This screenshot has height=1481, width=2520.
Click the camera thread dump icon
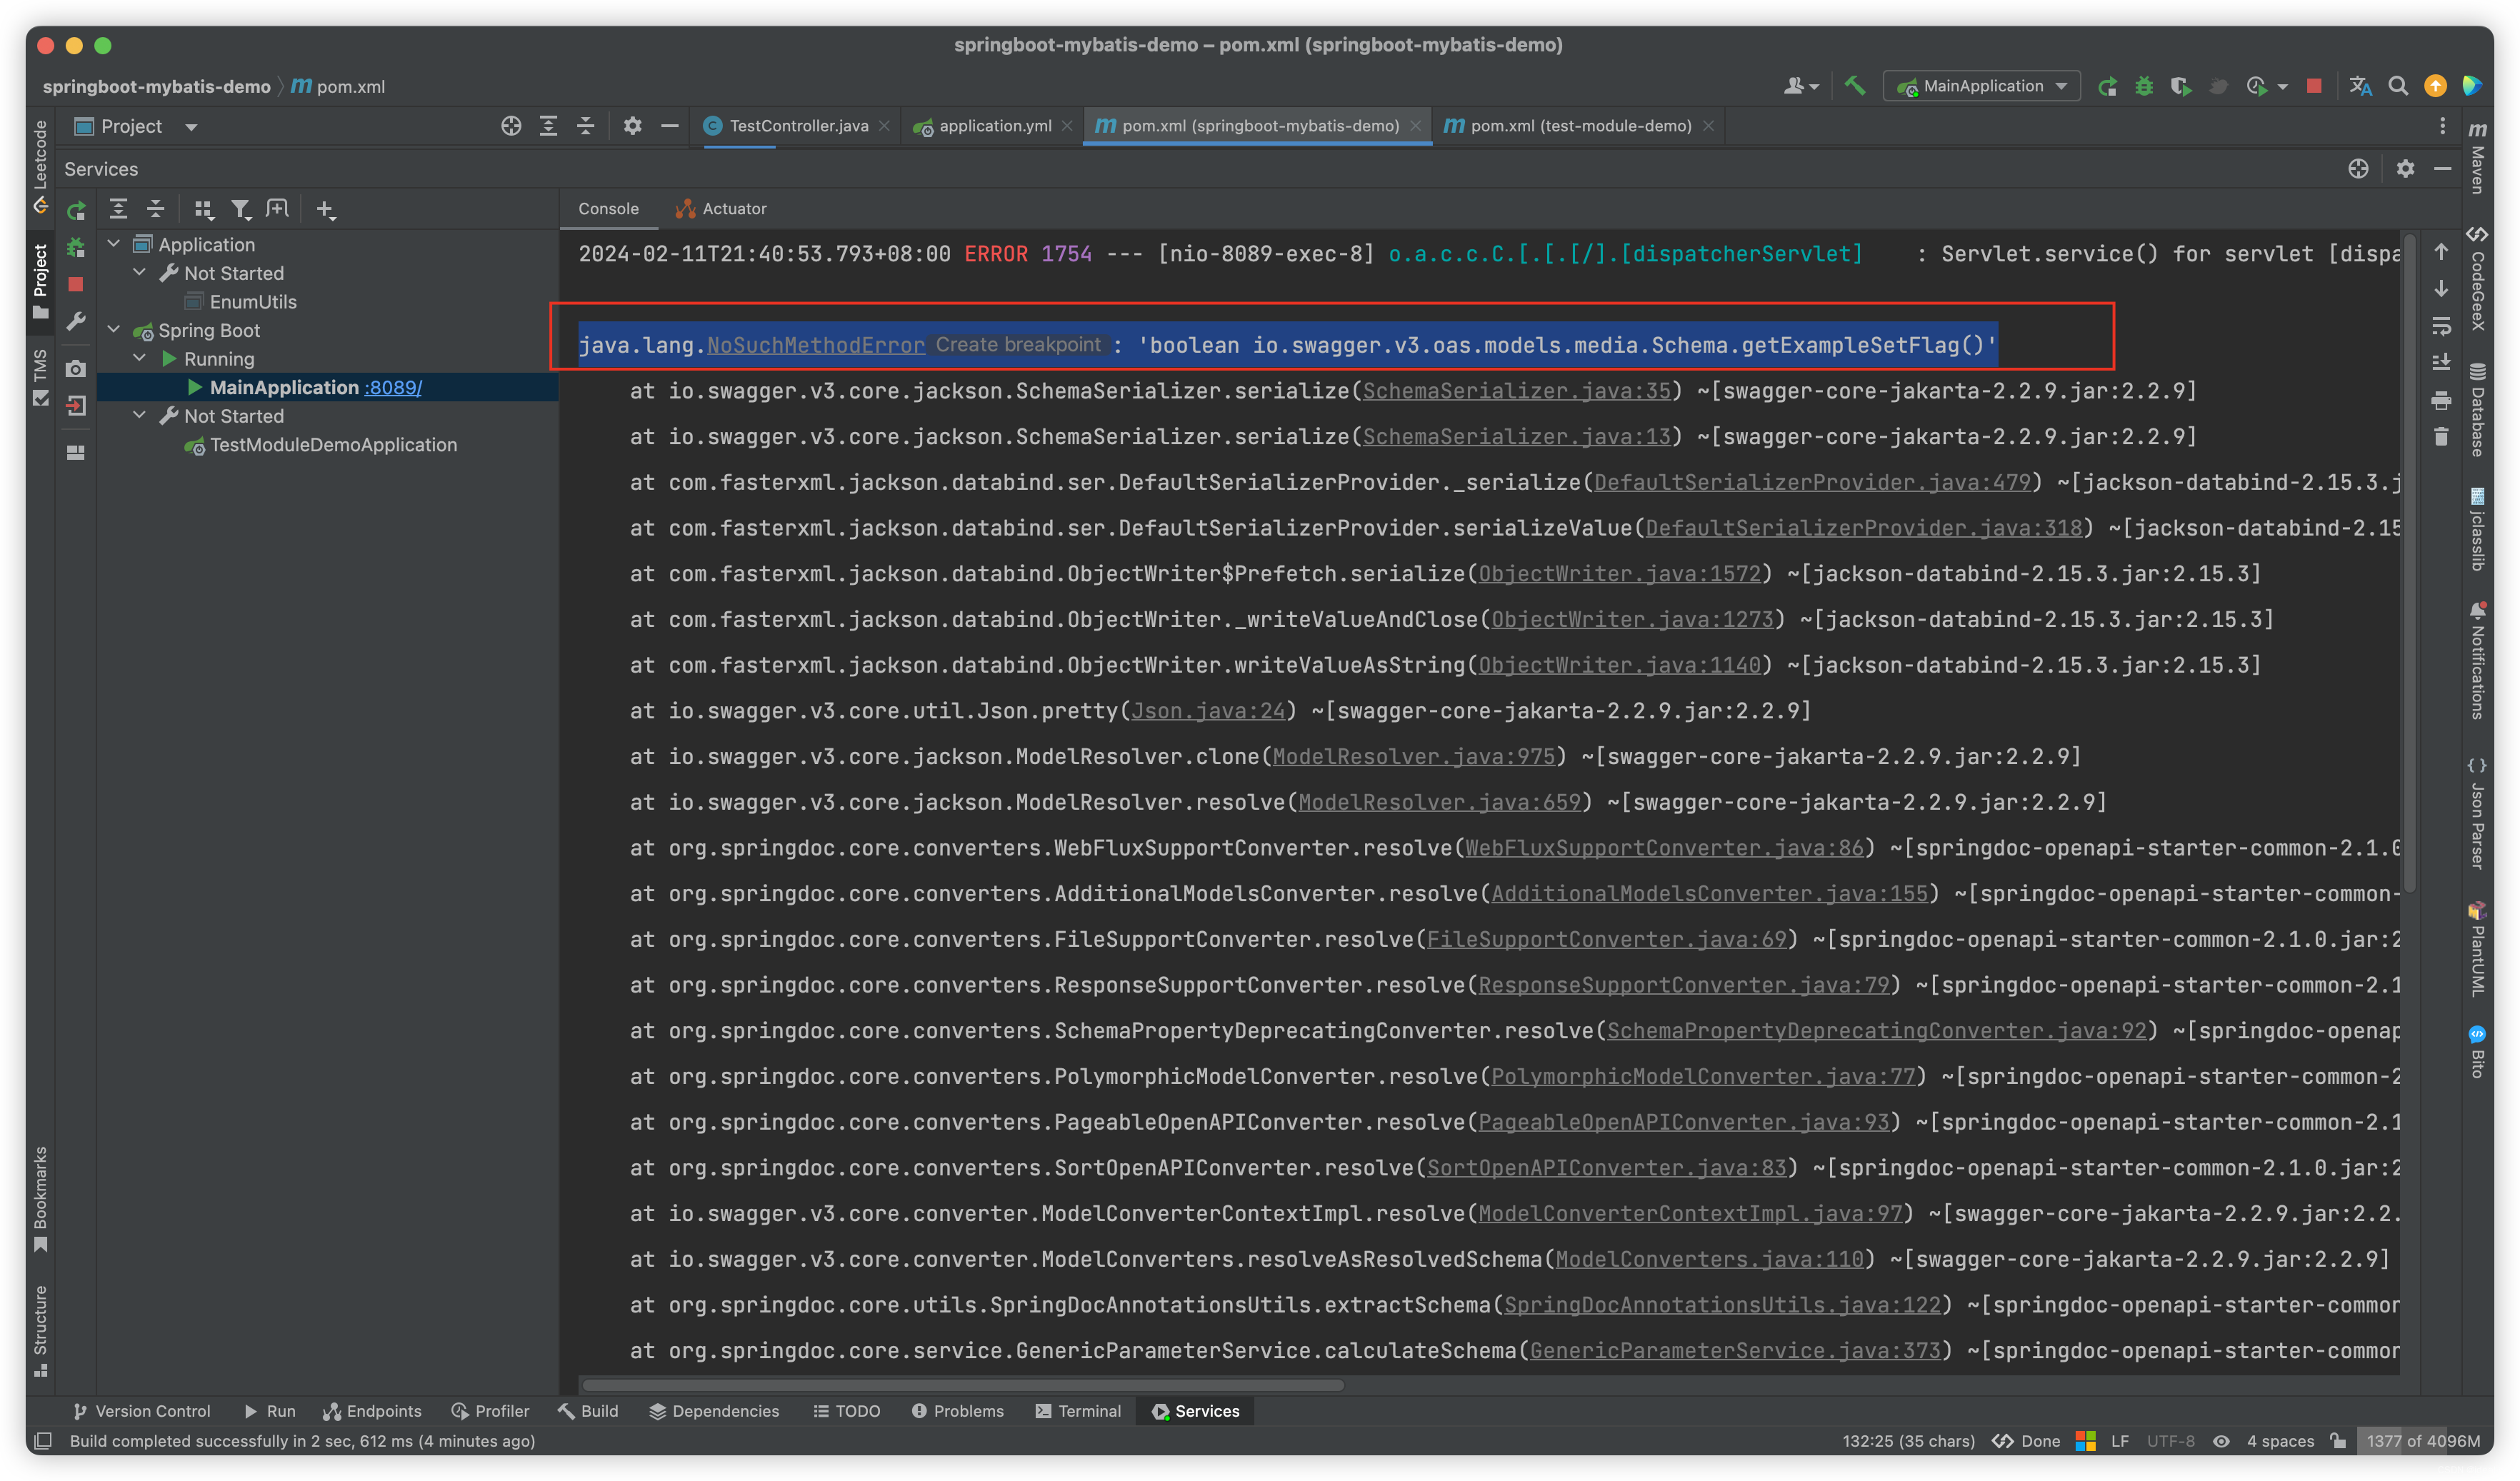point(76,369)
